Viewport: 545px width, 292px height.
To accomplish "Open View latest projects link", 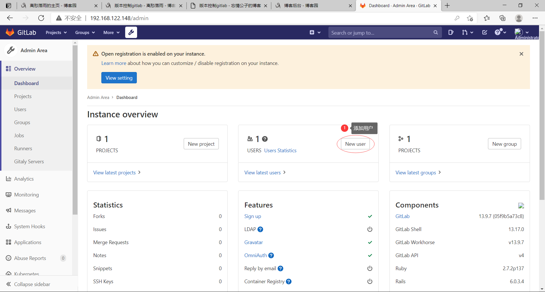I will [117, 173].
